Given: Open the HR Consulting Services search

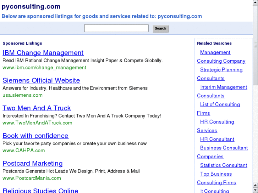Looking at the screenshot, I should click(x=217, y=122).
